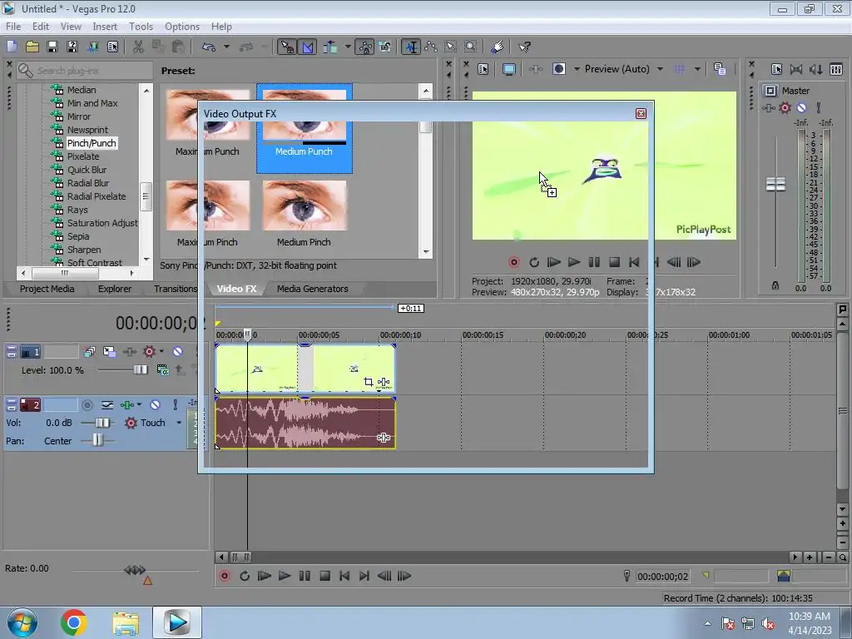
Task: Click Stop in video preview transport
Action: point(614,262)
